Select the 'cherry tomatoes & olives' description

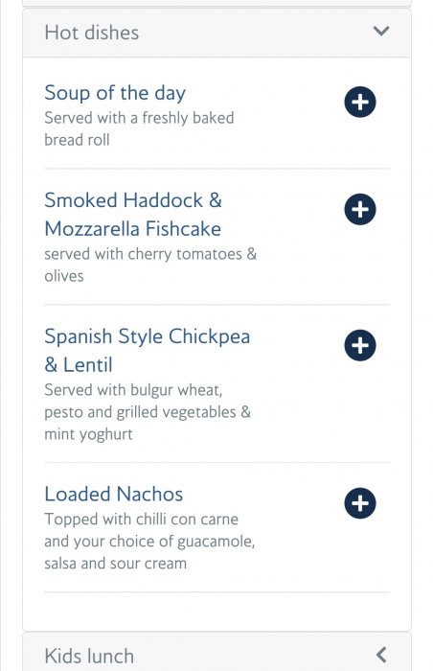(x=150, y=265)
